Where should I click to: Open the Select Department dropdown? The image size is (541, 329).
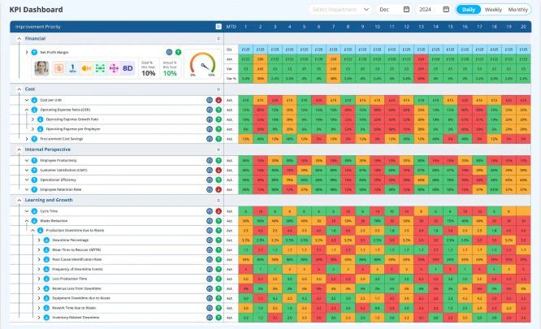340,9
